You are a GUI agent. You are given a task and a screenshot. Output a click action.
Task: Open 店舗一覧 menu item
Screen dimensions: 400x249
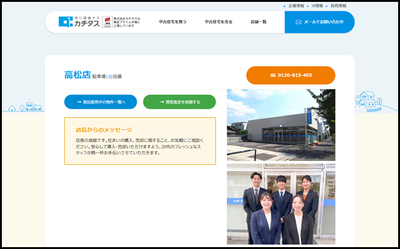258,22
